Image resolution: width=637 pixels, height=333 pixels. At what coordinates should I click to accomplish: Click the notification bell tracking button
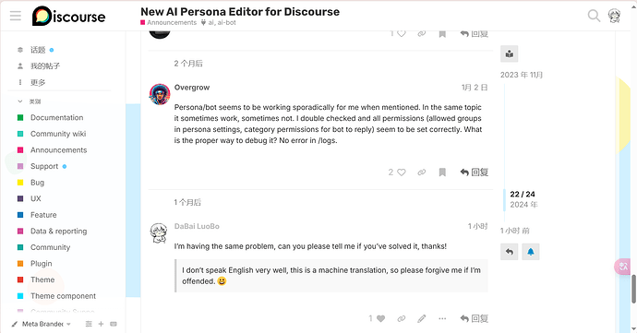tap(531, 252)
